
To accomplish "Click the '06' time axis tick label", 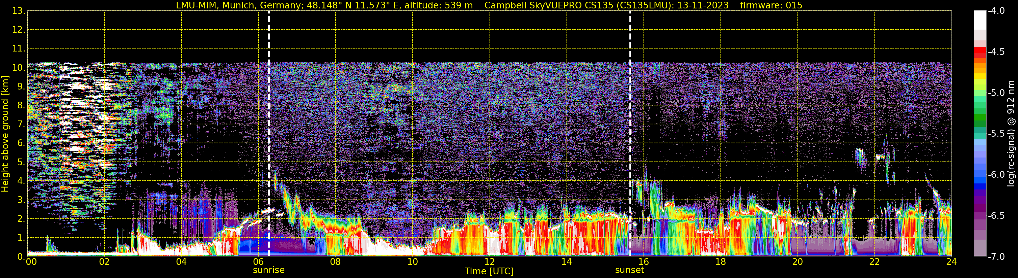I will pos(258,262).
